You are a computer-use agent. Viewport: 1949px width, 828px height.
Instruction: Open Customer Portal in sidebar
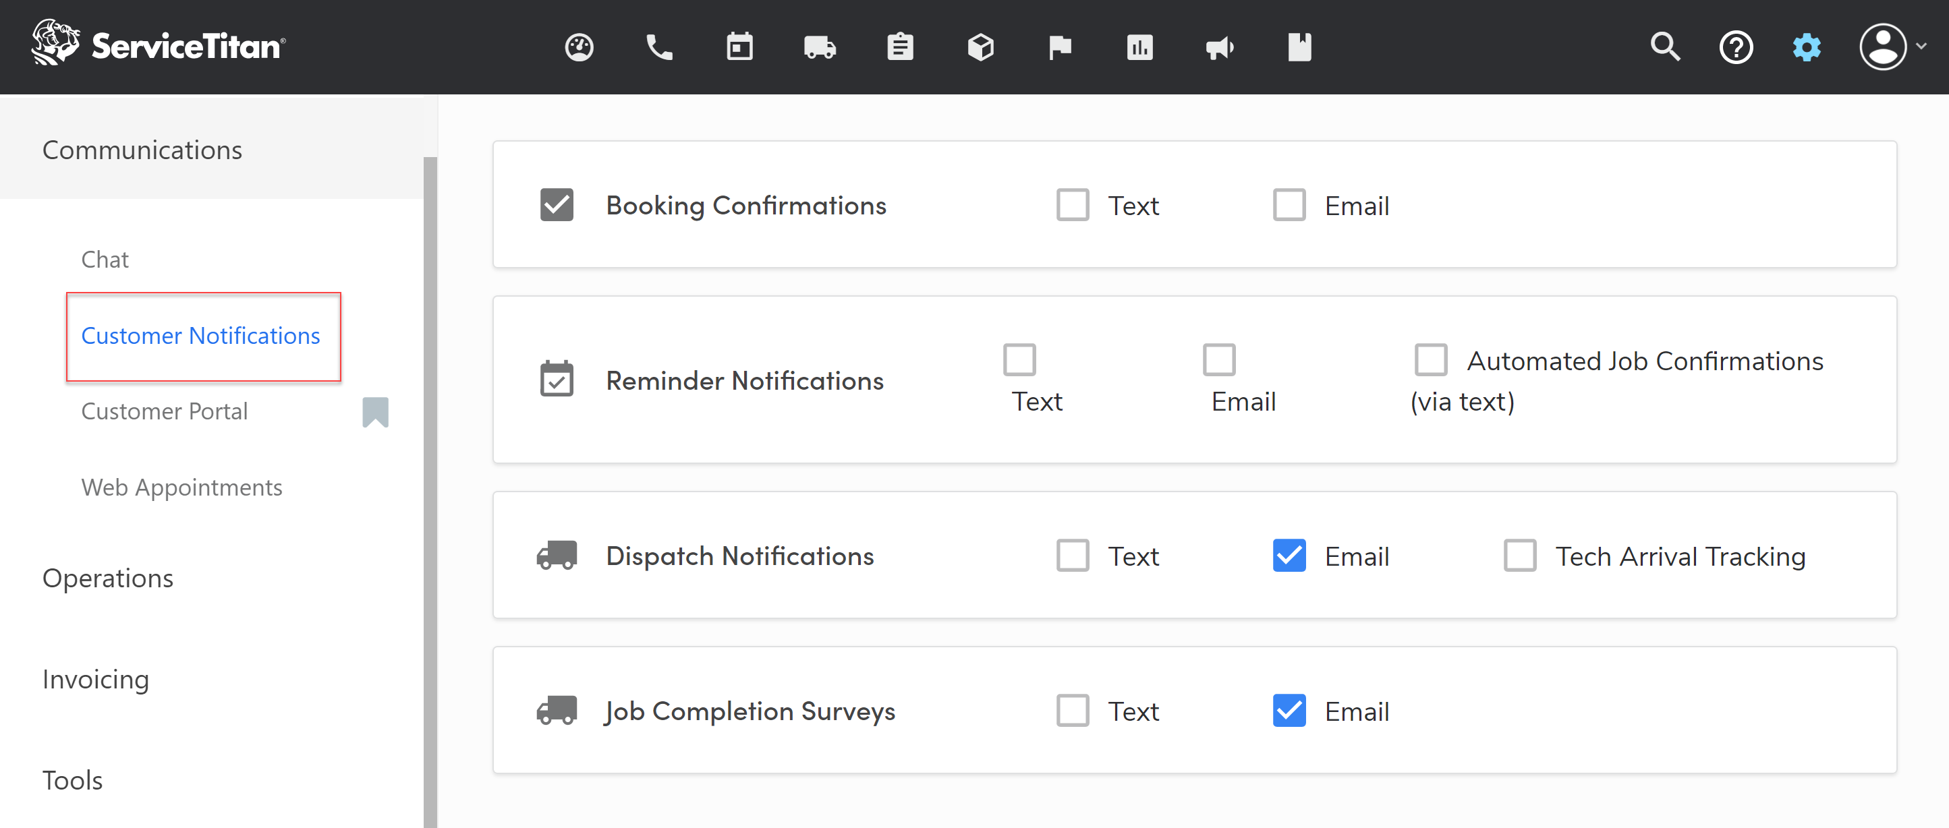[164, 411]
